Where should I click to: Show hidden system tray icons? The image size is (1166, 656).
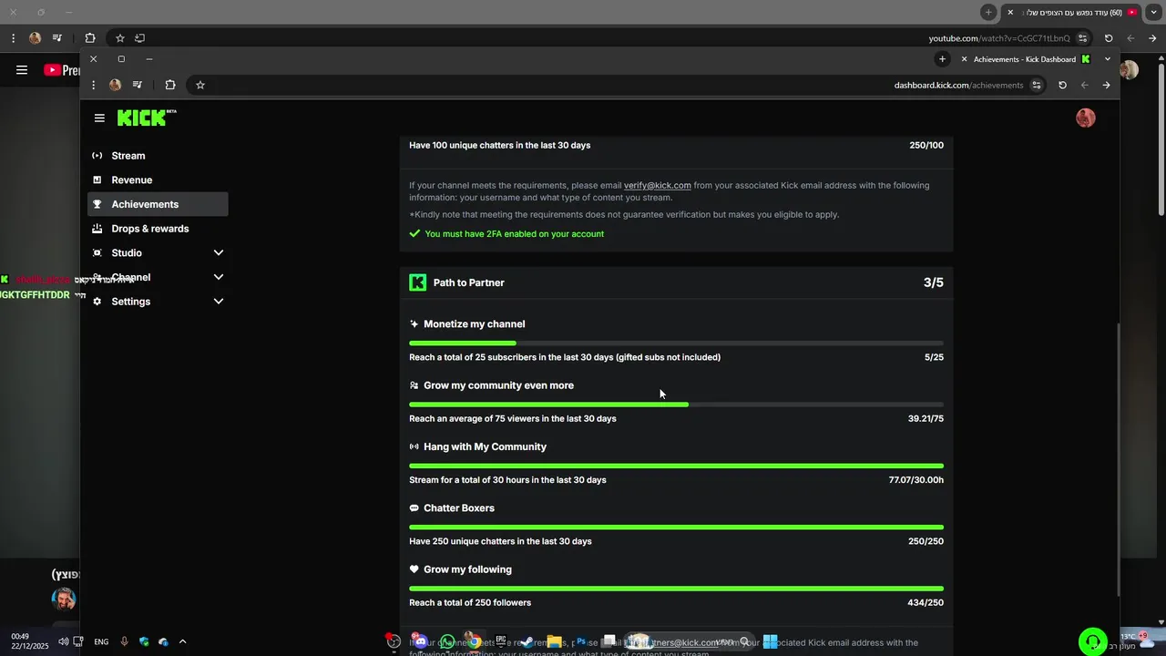pos(182,641)
